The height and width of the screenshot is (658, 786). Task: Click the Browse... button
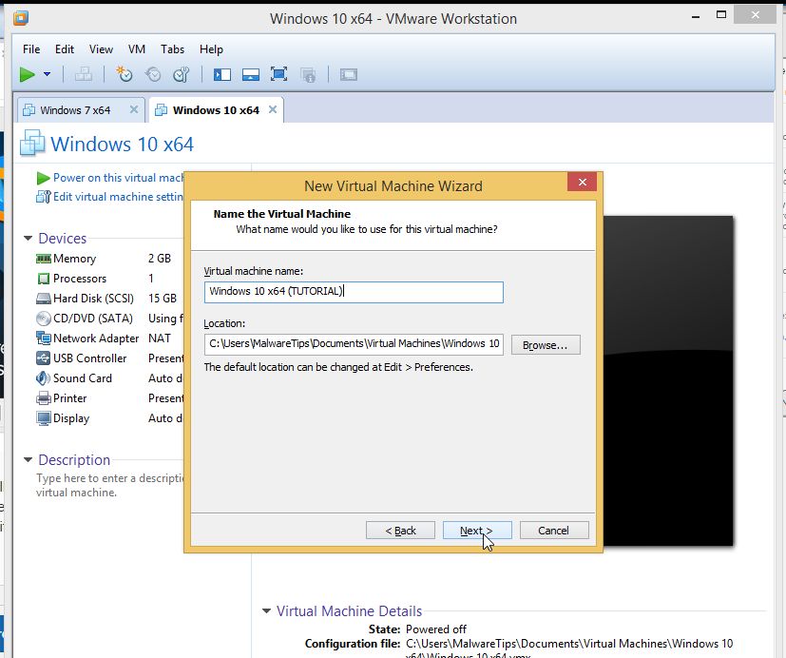click(x=546, y=345)
